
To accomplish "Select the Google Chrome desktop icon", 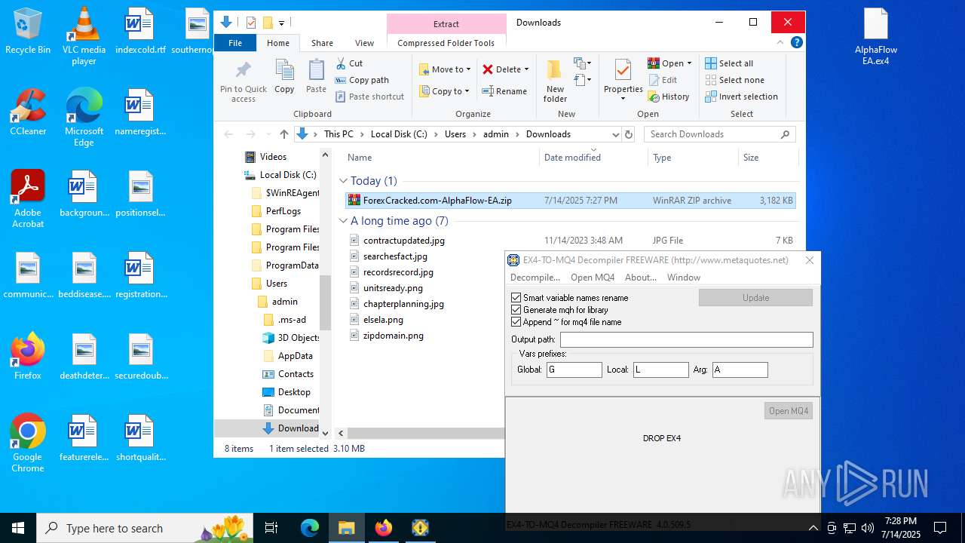I will point(28,443).
